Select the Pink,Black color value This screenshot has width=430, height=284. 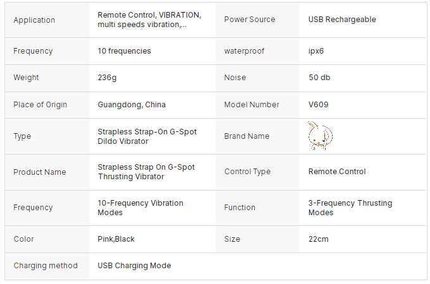point(116,239)
